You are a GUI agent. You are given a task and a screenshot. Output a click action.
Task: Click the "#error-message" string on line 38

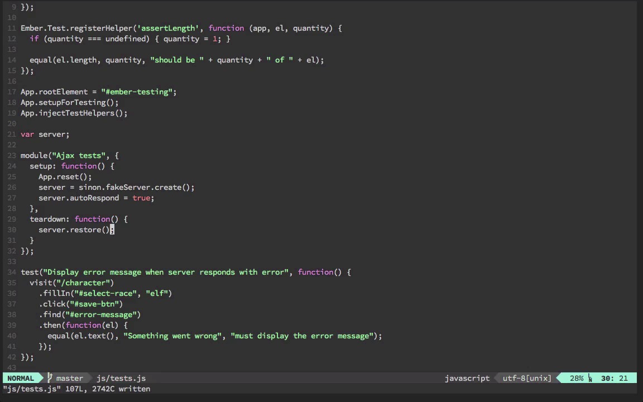pos(101,315)
